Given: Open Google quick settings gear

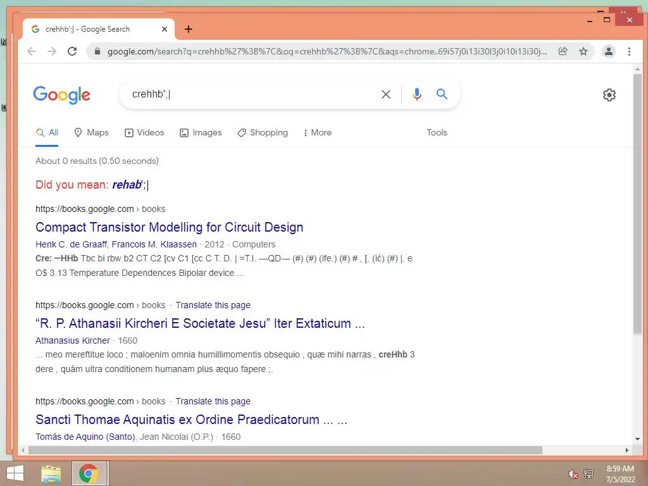Looking at the screenshot, I should pyautogui.click(x=609, y=95).
